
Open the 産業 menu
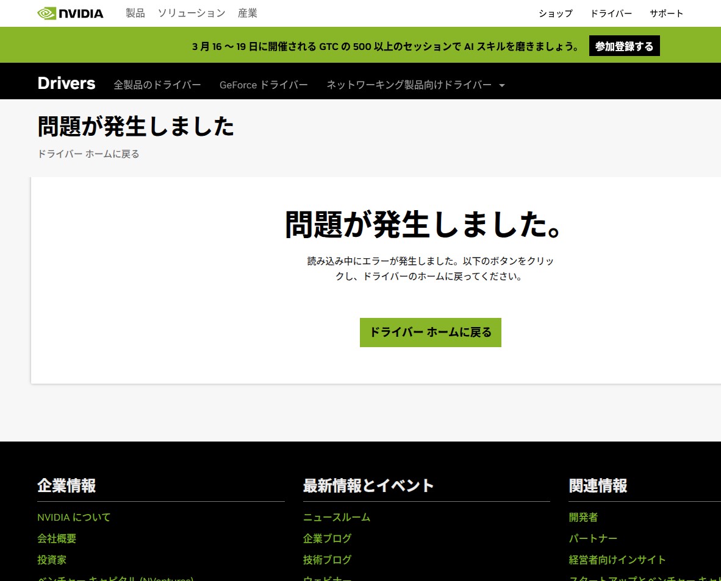tap(248, 13)
